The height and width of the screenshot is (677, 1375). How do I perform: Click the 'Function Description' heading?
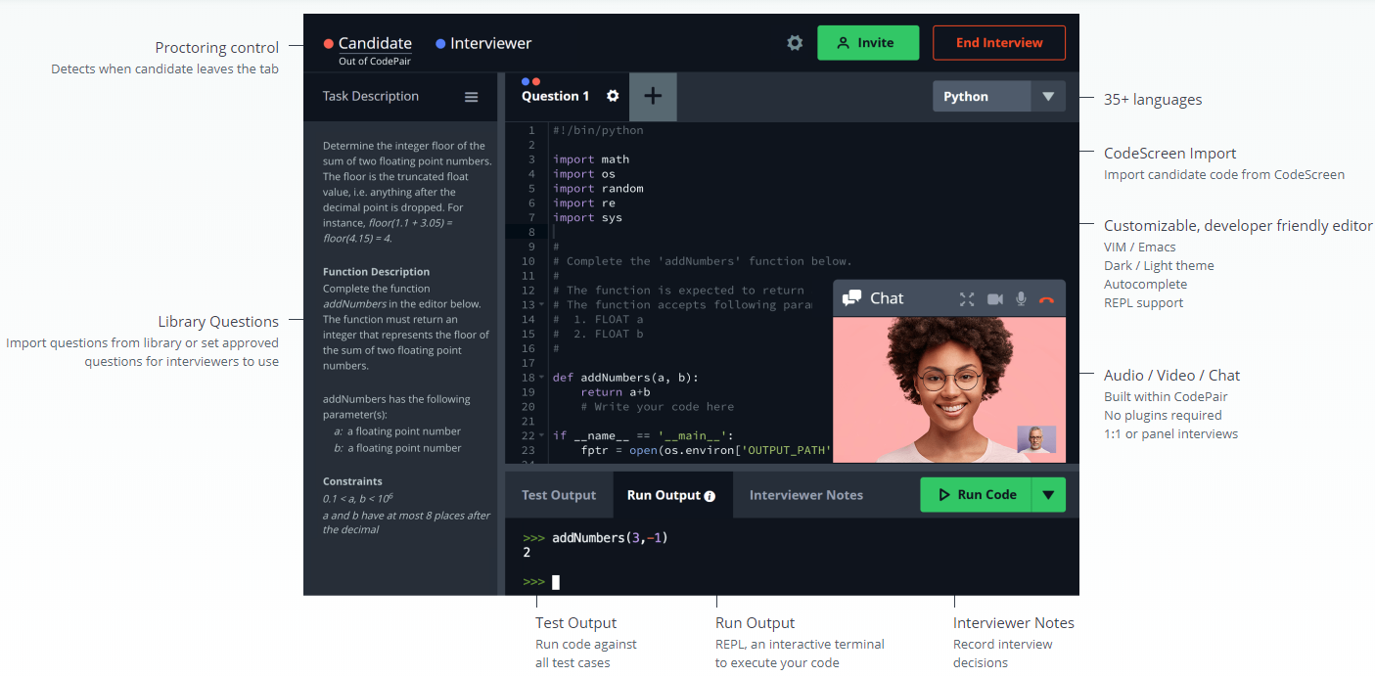click(376, 272)
